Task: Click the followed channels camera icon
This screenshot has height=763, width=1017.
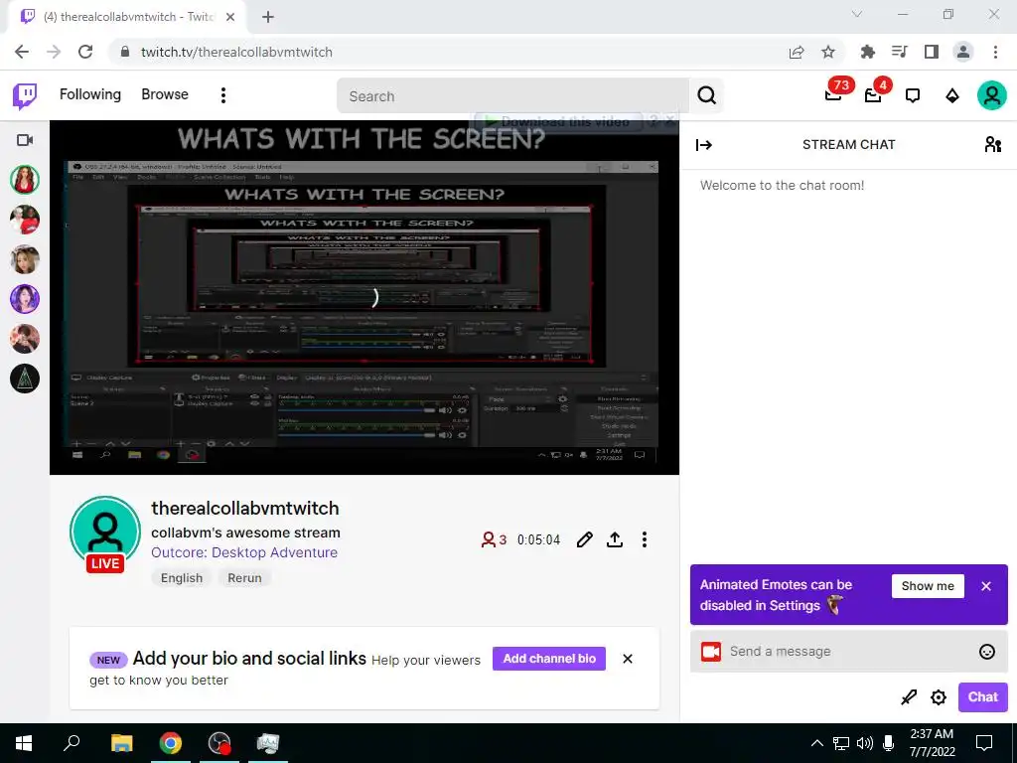Action: click(25, 140)
